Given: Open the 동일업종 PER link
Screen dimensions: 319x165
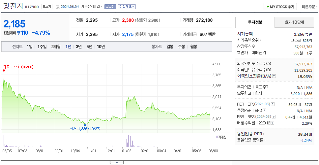Looking at the screenshot, I should tap(251, 134).
